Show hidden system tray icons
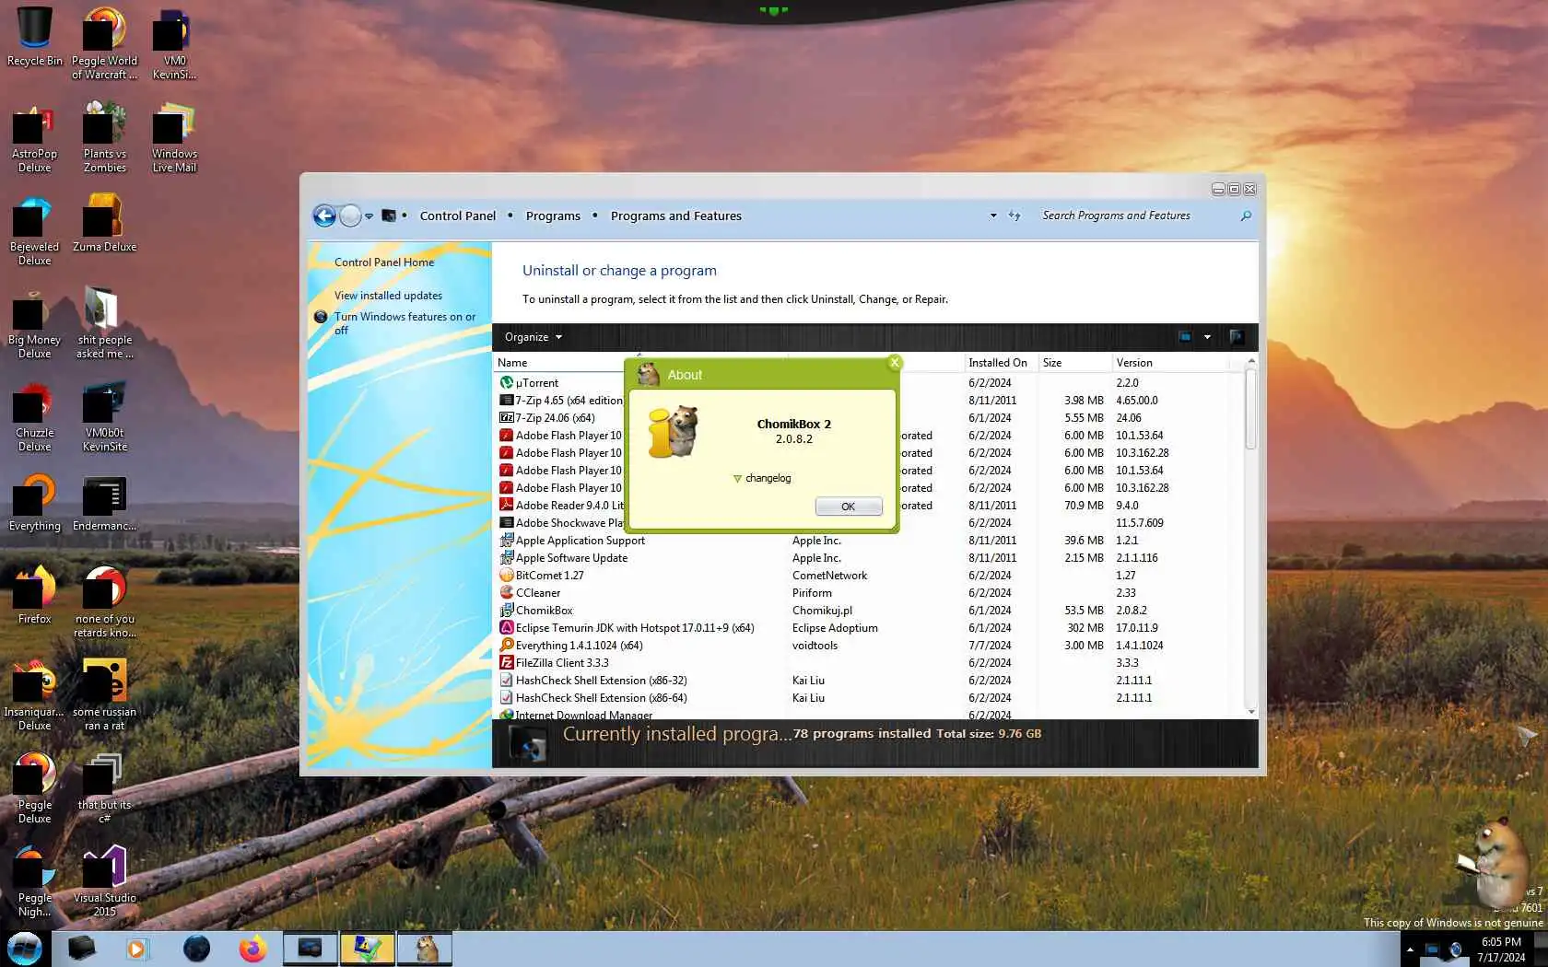The width and height of the screenshot is (1548, 967). (x=1409, y=950)
